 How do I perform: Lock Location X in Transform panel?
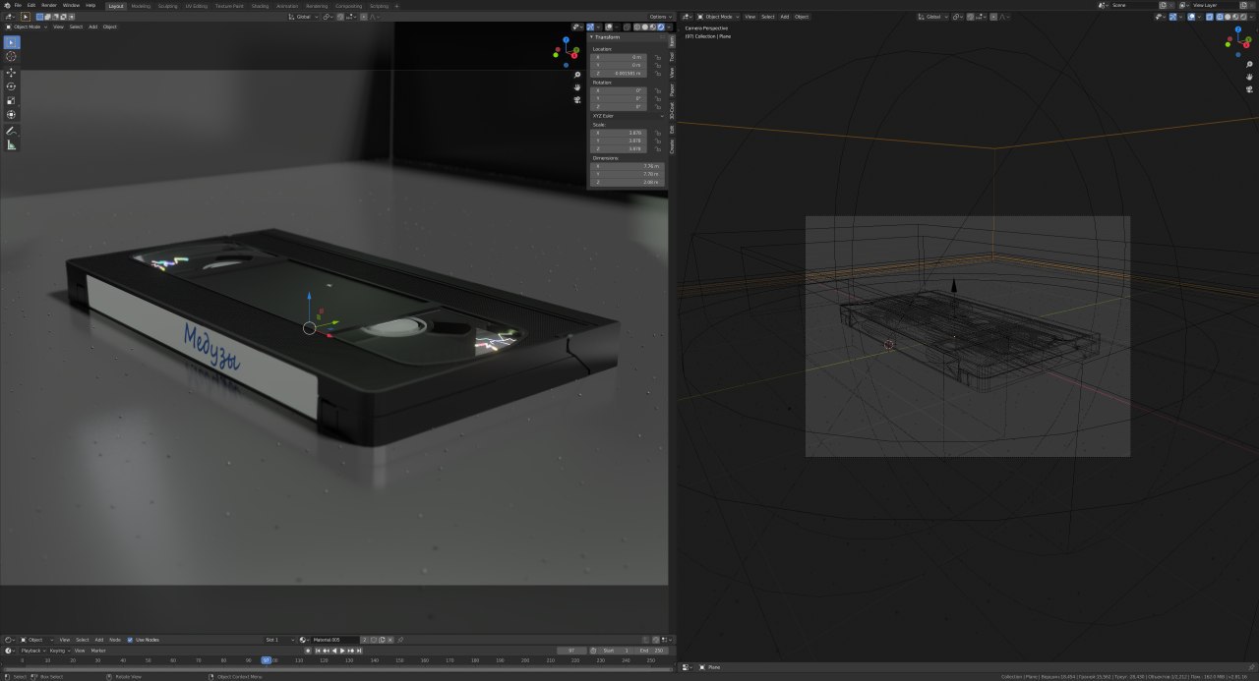[658, 57]
